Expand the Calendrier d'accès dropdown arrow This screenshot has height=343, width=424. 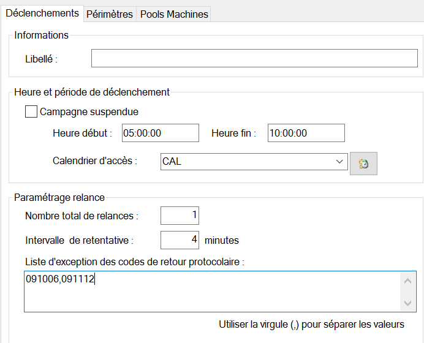pyautogui.click(x=340, y=162)
